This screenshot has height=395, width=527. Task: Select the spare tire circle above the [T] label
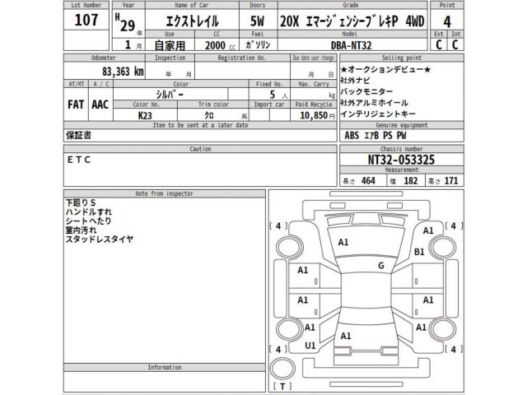pyautogui.click(x=282, y=369)
